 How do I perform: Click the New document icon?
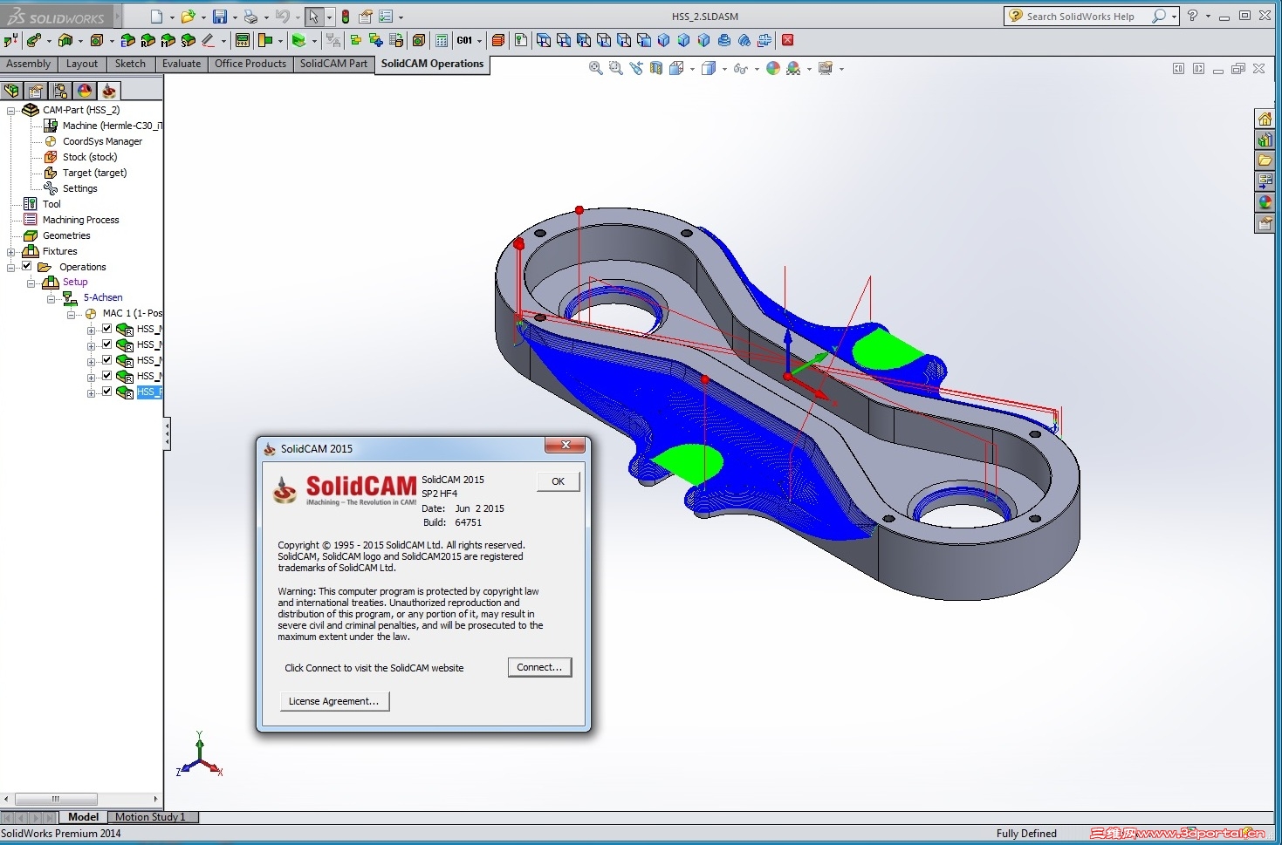(156, 17)
